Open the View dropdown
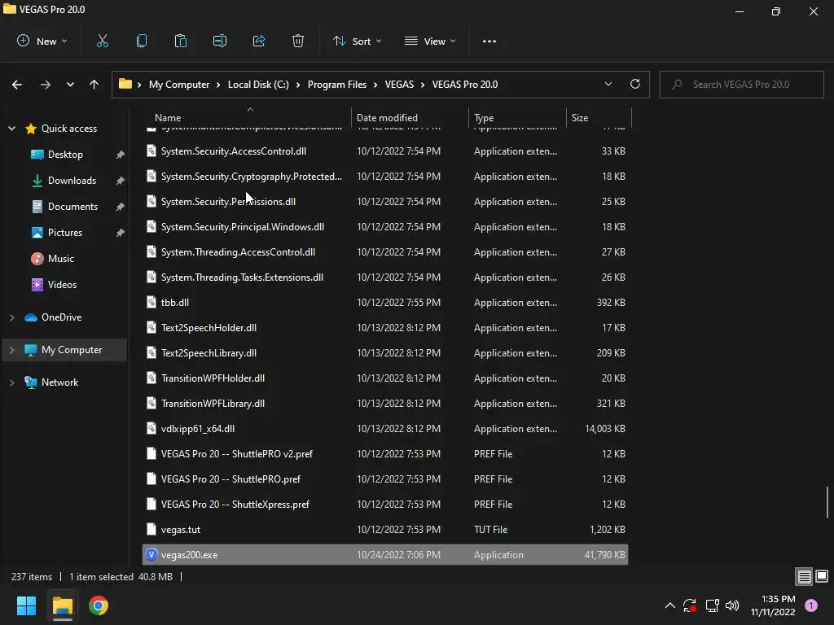Image resolution: width=834 pixels, height=625 pixels. (430, 41)
